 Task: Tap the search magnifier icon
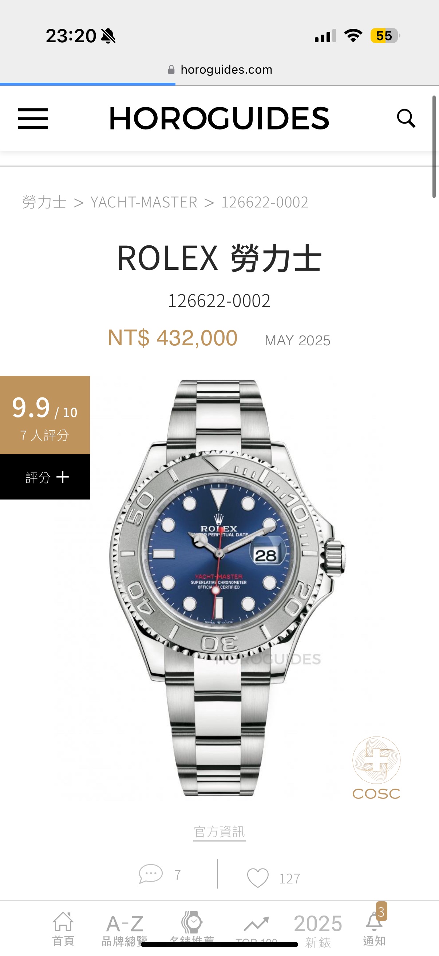click(406, 118)
